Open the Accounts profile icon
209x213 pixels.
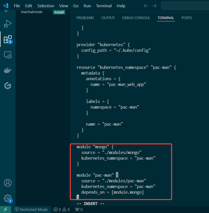(7, 183)
